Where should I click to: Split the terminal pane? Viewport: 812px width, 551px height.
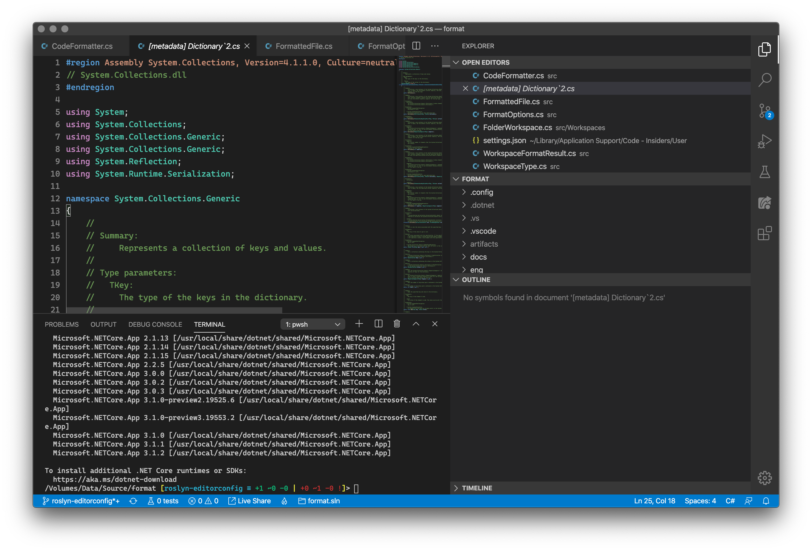pyautogui.click(x=378, y=324)
